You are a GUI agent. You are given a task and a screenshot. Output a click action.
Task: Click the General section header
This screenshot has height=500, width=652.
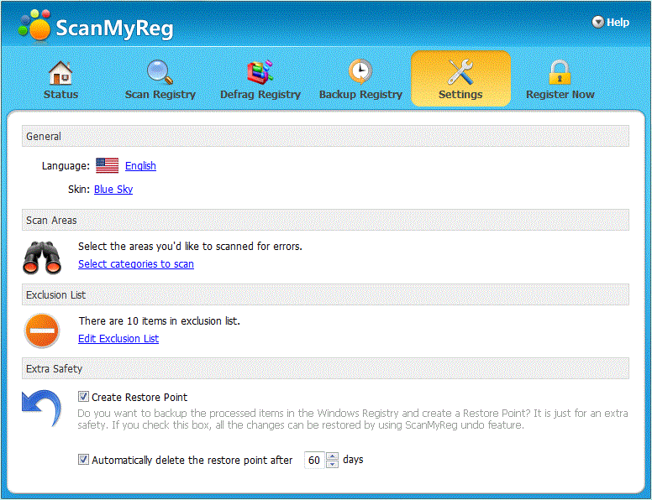(x=325, y=136)
